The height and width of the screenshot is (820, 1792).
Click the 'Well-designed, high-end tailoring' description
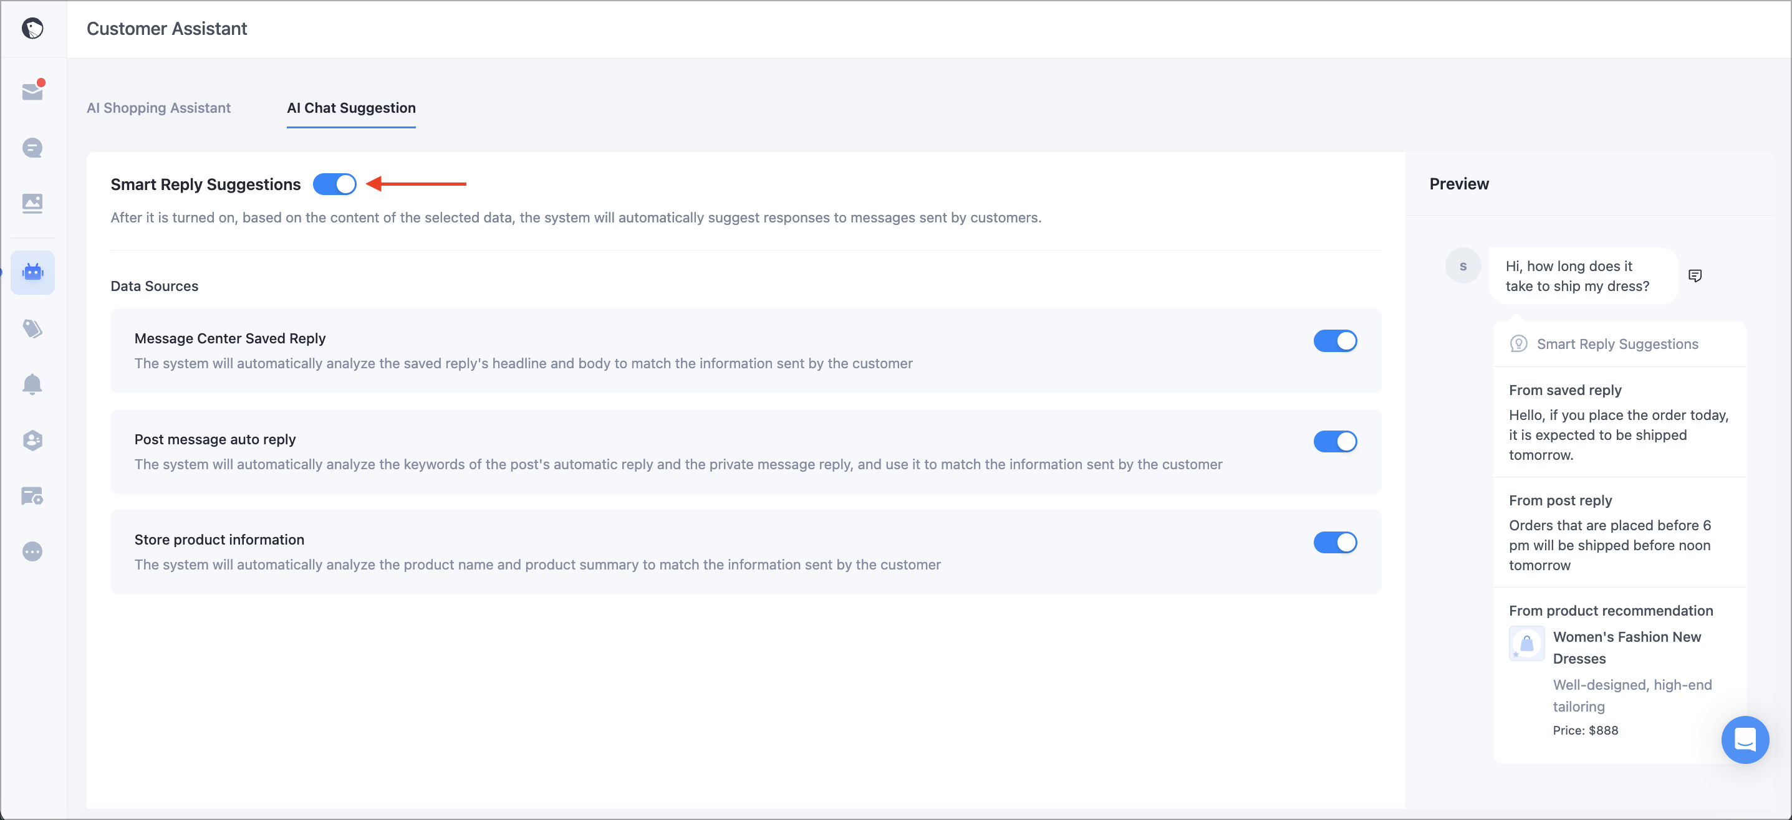point(1632,695)
